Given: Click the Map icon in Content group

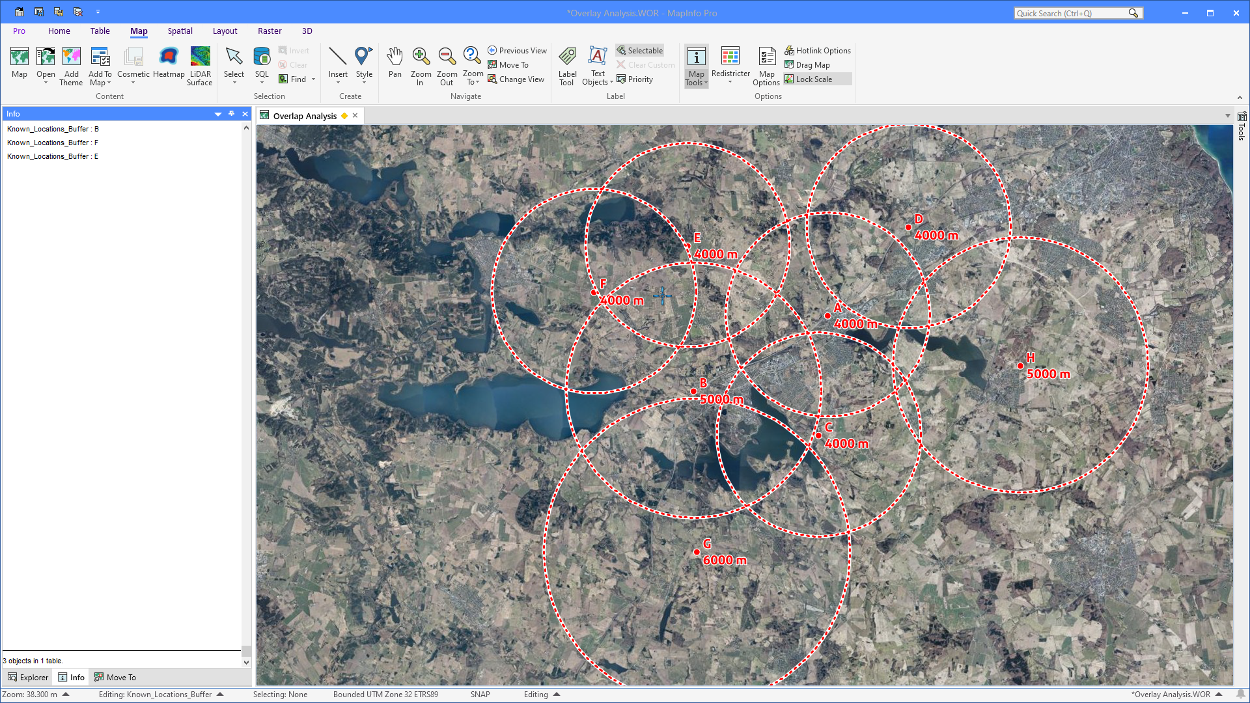Looking at the screenshot, I should point(20,63).
